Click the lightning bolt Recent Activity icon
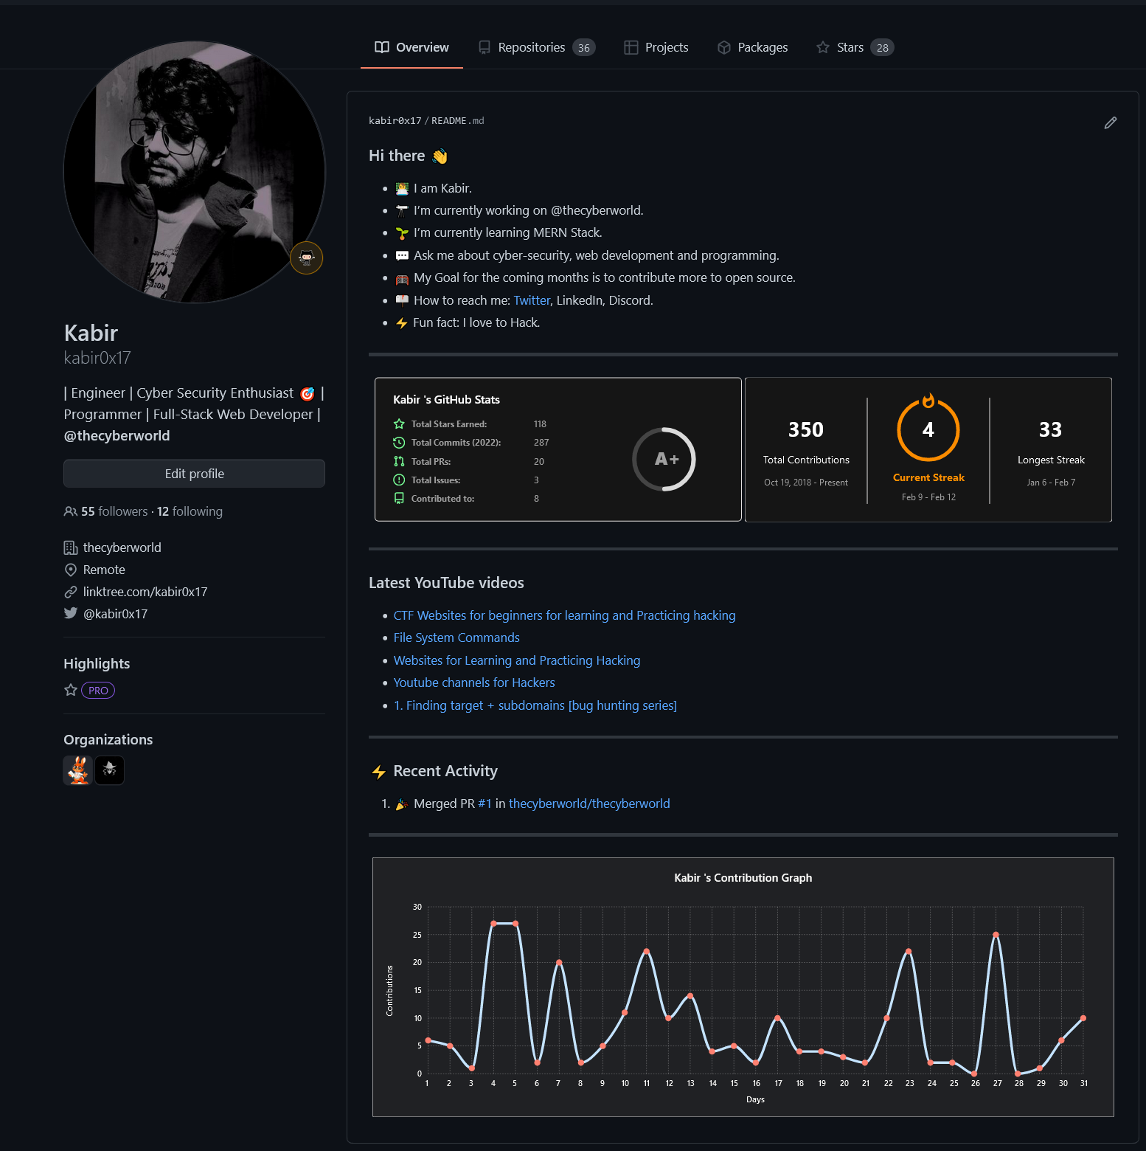The width and height of the screenshot is (1146, 1151). click(379, 772)
